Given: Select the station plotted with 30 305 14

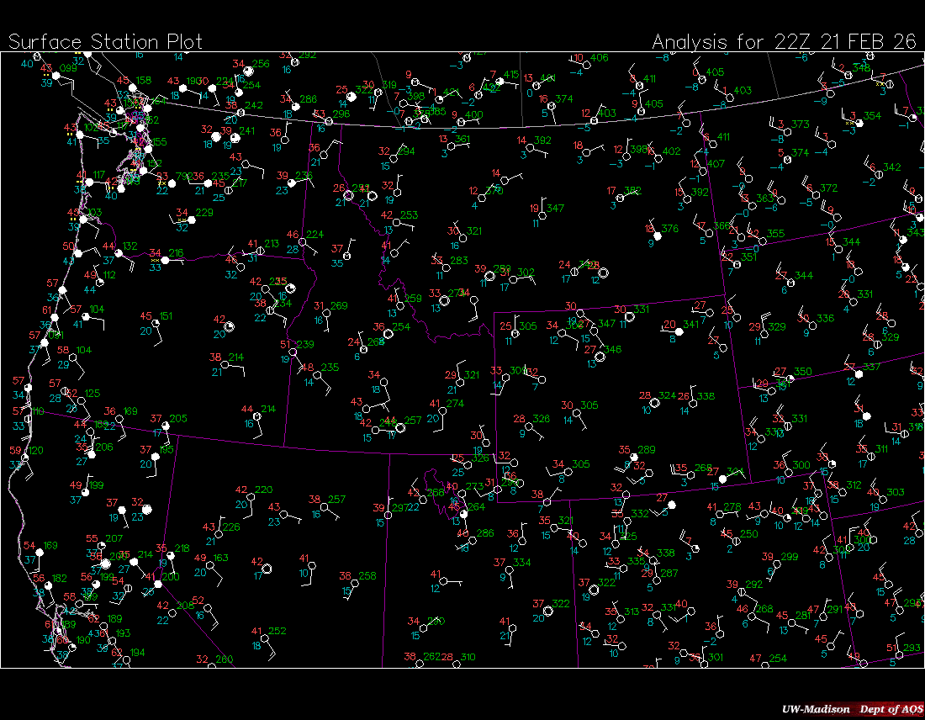Looking at the screenshot, I should coord(579,413).
